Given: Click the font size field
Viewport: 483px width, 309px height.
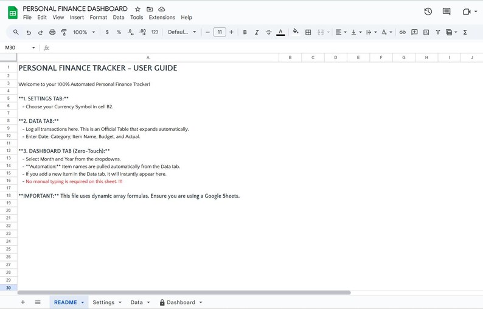Looking at the screenshot, I should click(x=220, y=32).
